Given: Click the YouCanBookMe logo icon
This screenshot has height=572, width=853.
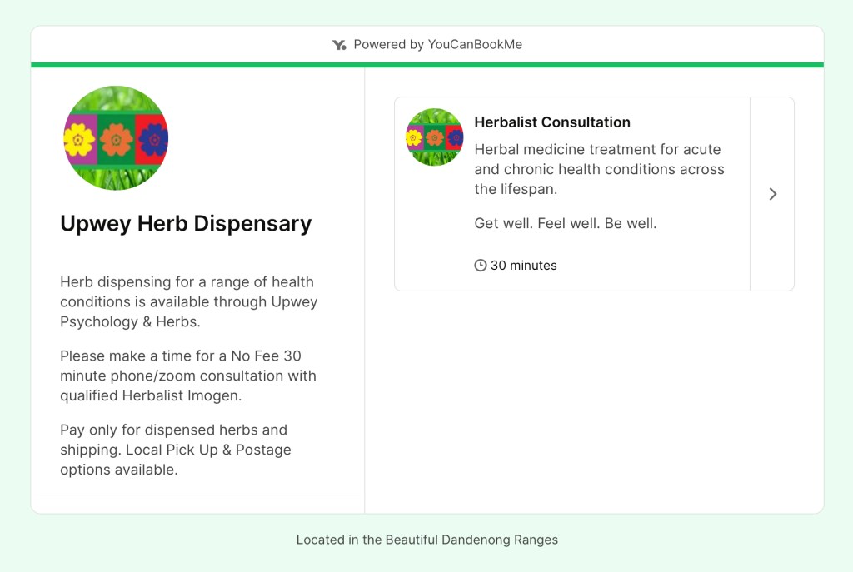Looking at the screenshot, I should coord(339,45).
